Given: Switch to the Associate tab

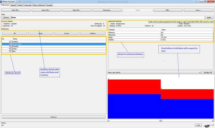Looking at the screenshot, I should (x=28, y=5).
